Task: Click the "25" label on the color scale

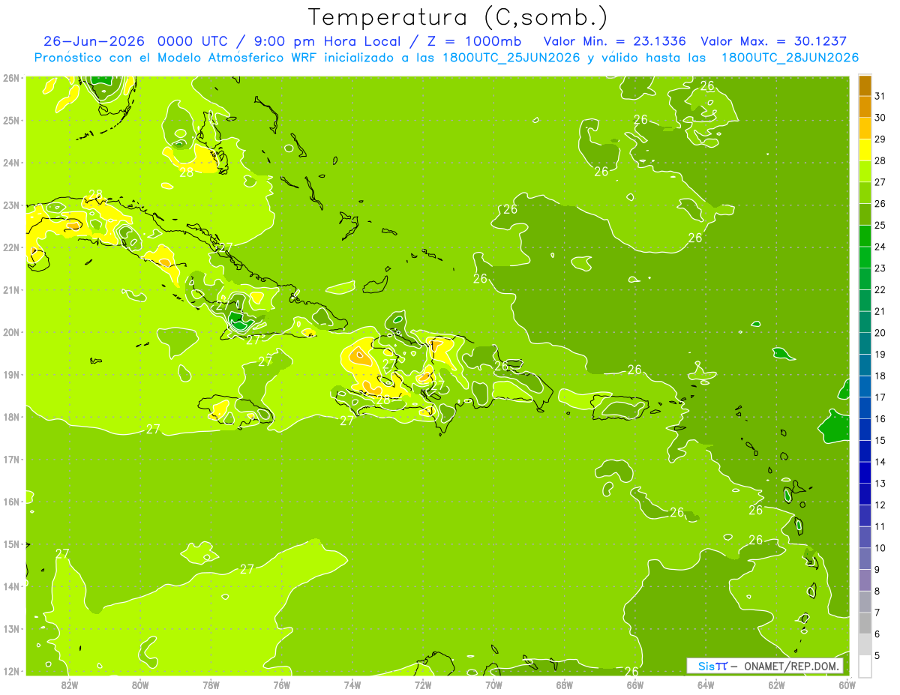Action: click(880, 225)
